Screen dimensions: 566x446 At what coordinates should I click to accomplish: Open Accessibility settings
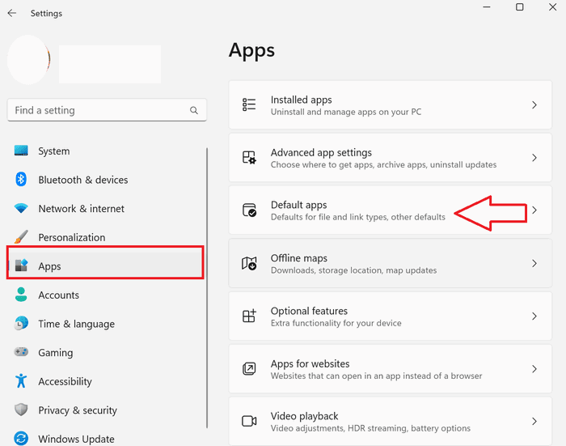105,381
